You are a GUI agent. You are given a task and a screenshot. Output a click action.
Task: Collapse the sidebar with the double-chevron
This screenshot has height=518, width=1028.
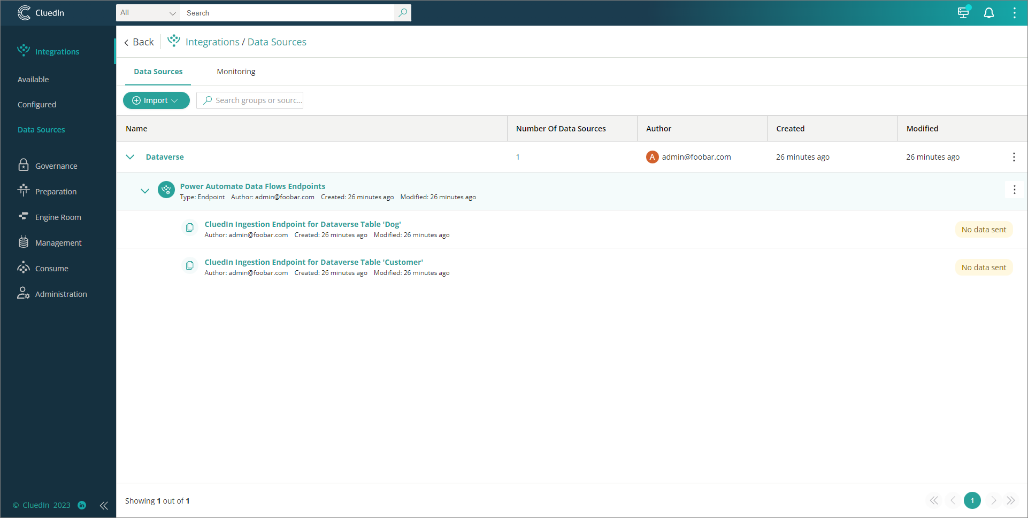[104, 506]
